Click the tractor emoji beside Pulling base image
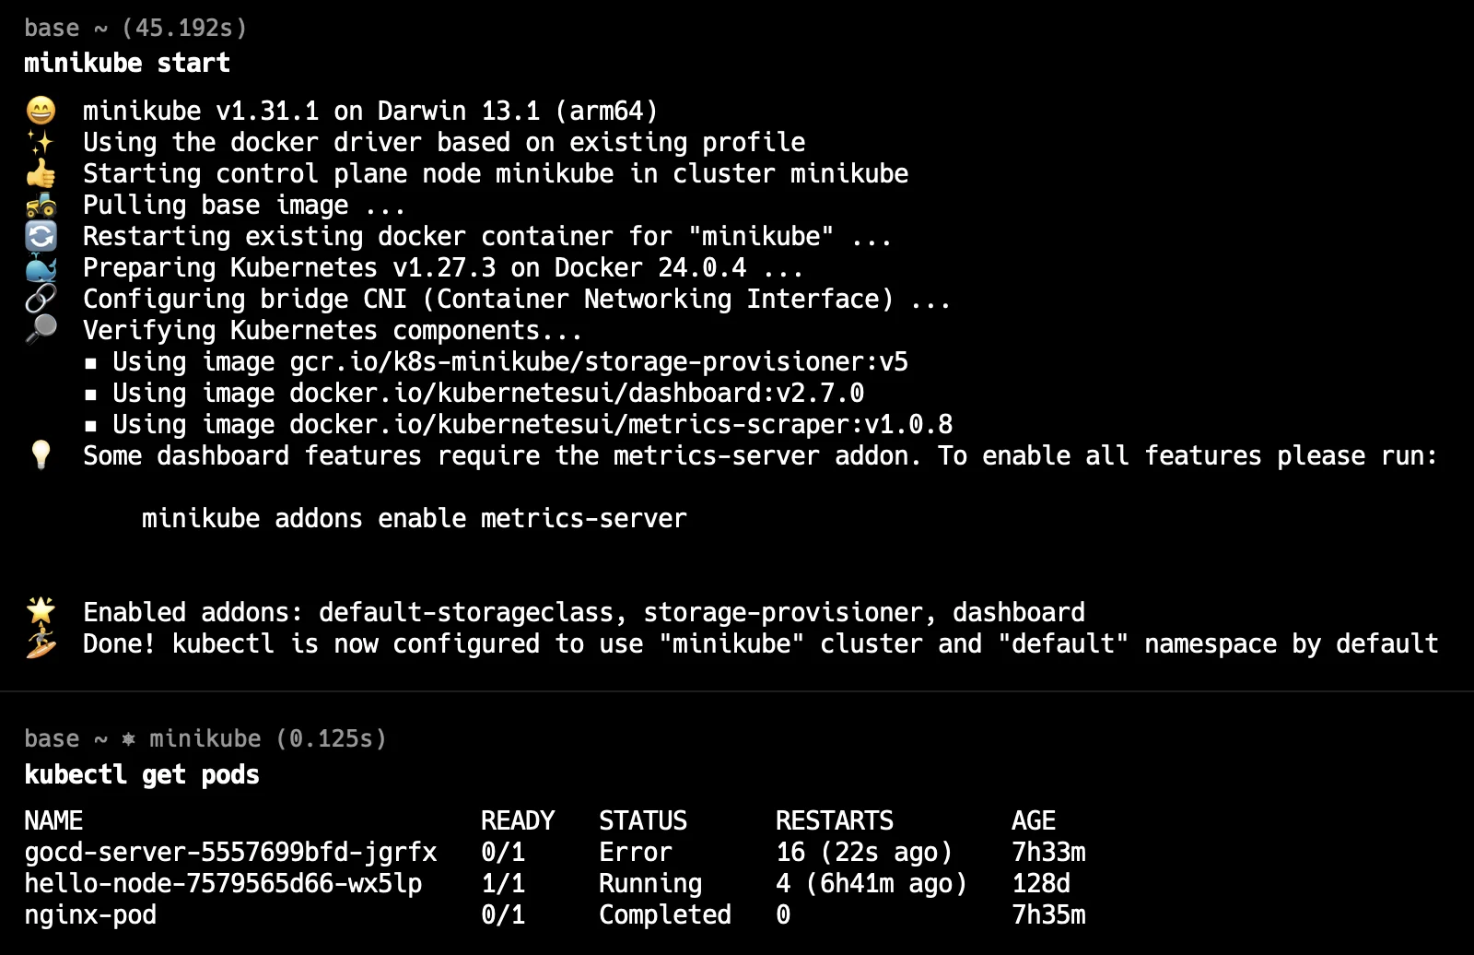This screenshot has width=1474, height=955. click(41, 205)
